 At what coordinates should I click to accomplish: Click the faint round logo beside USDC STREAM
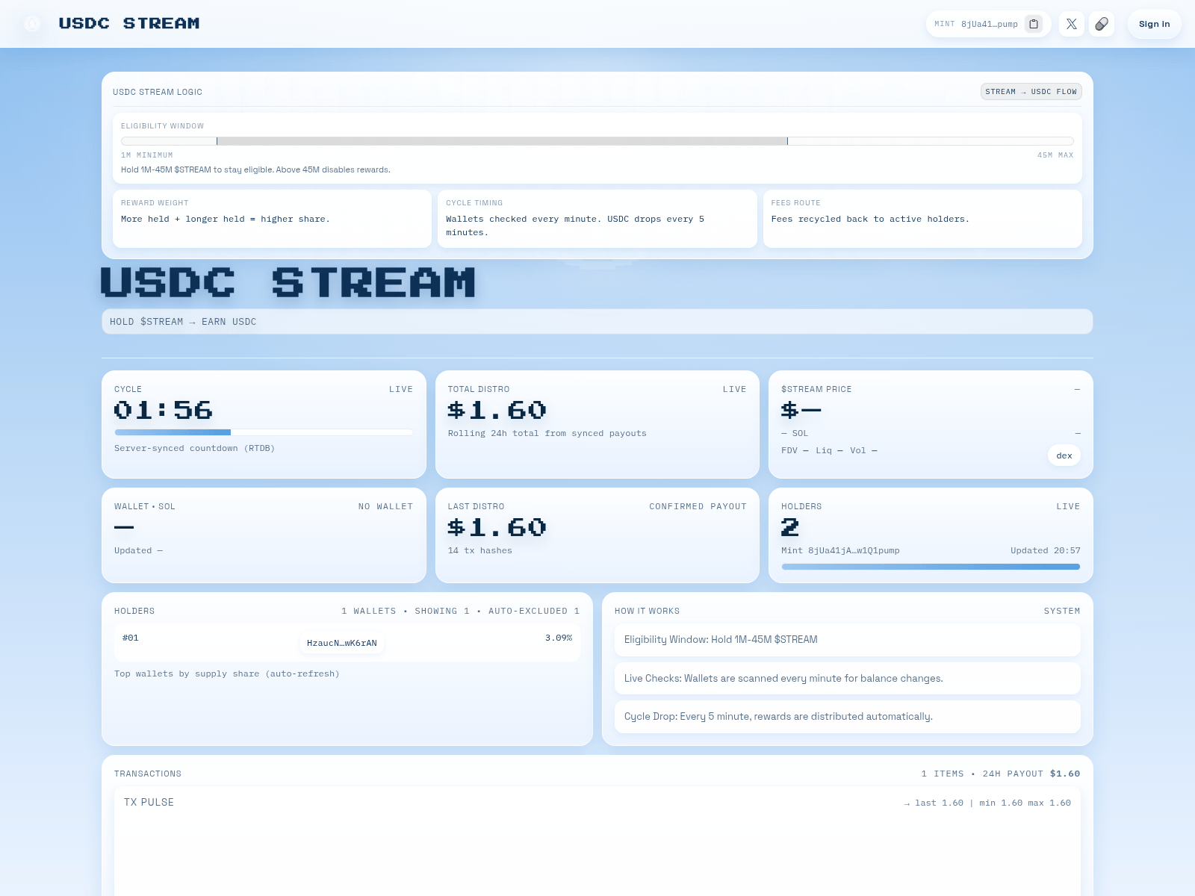click(32, 24)
